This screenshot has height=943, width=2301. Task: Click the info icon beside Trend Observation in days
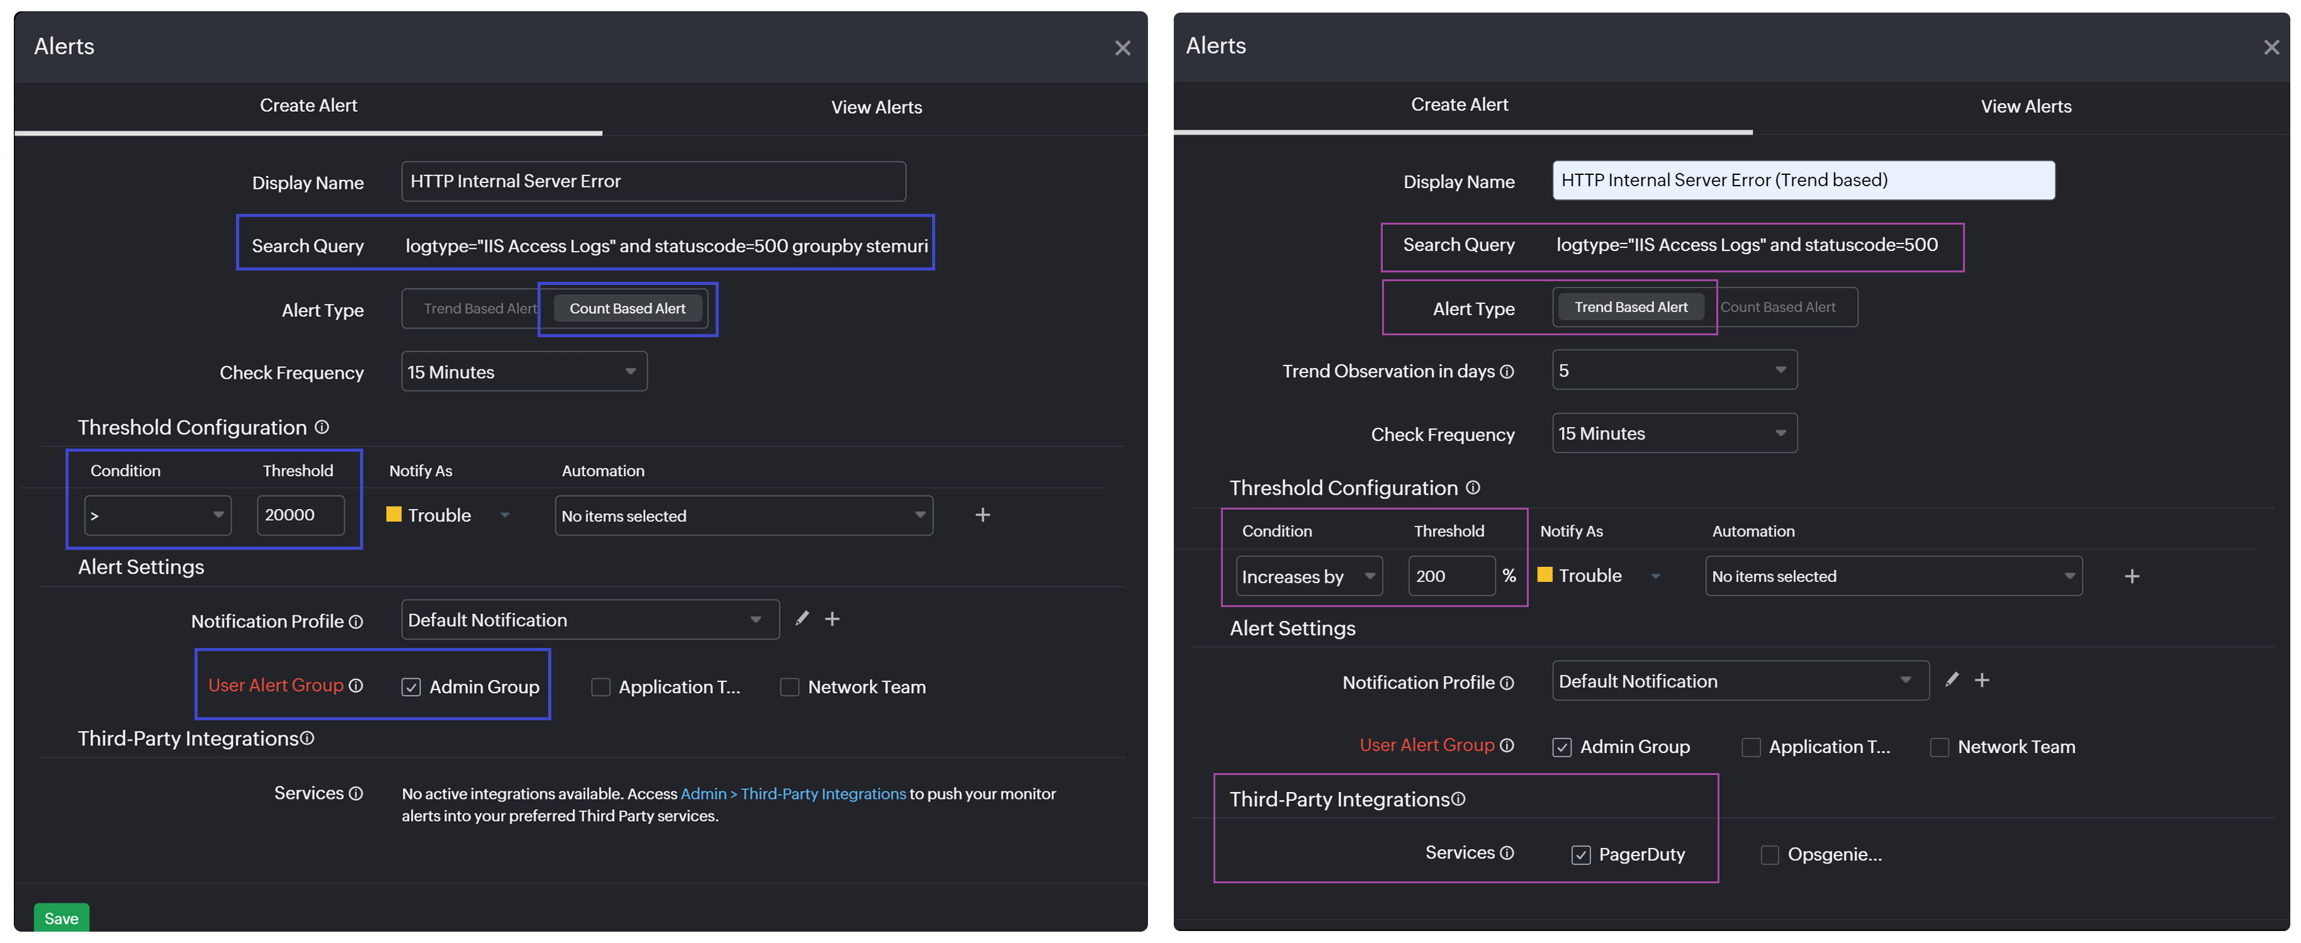tap(1508, 372)
